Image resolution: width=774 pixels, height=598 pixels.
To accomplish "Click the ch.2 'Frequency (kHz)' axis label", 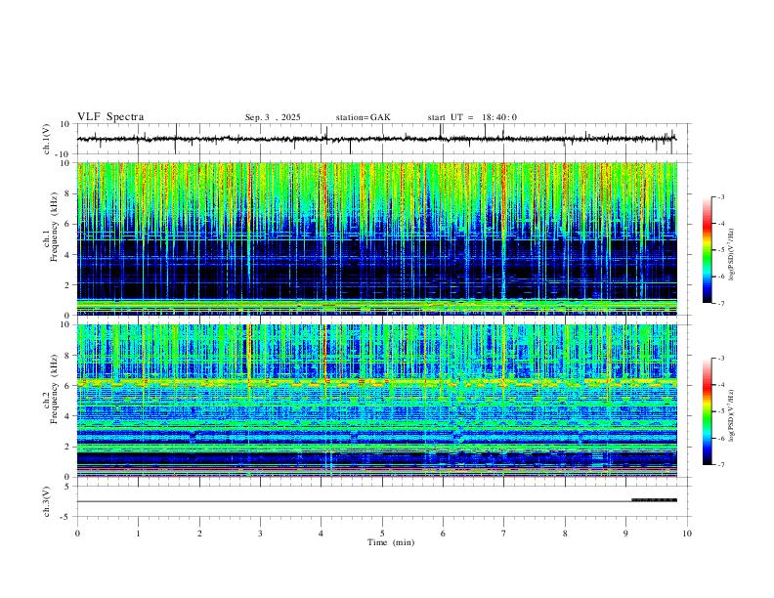I will click(x=54, y=389).
